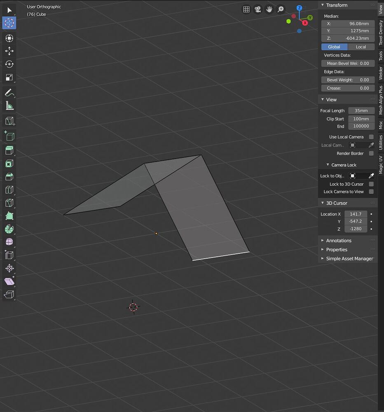The width and height of the screenshot is (384, 412).
Task: Collapse the Camera Lock subpanel
Action: [328, 165]
